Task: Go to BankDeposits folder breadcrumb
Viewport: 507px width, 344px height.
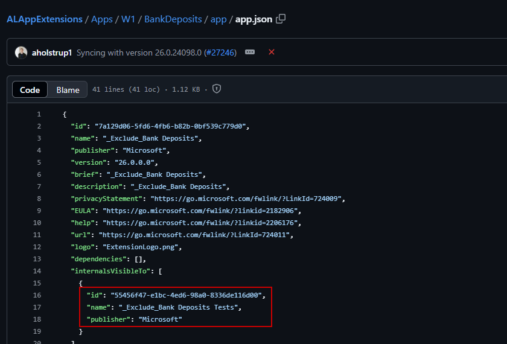Action: point(173,19)
